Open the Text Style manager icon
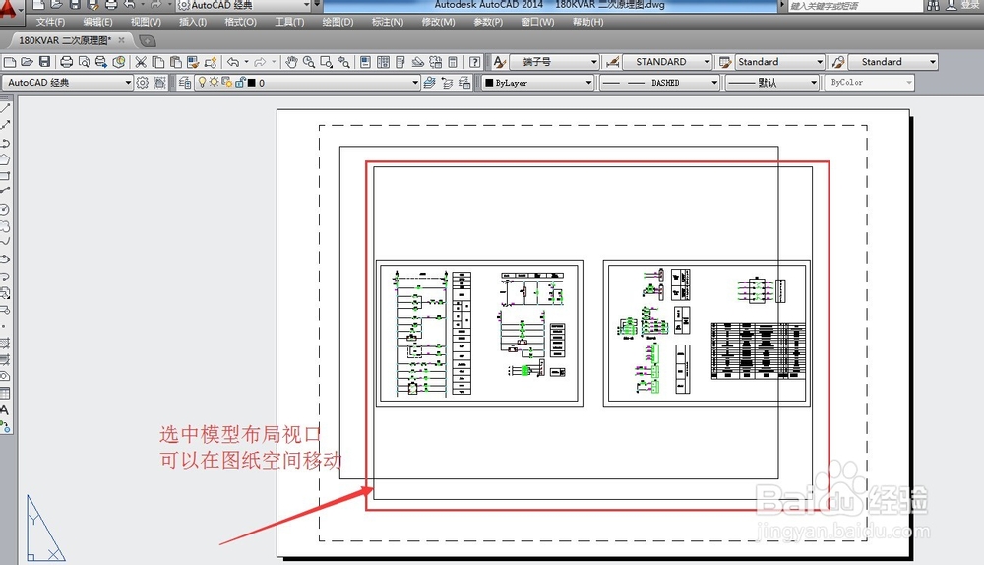The width and height of the screenshot is (984, 565). 499,62
